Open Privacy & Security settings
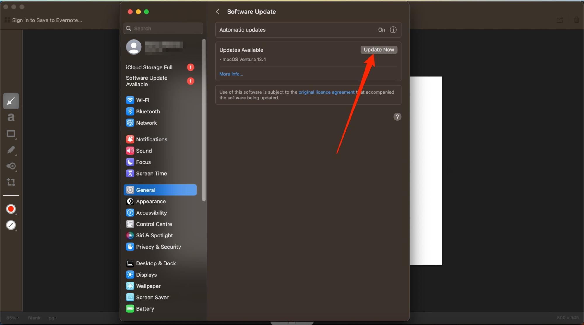The width and height of the screenshot is (584, 325). 160,247
